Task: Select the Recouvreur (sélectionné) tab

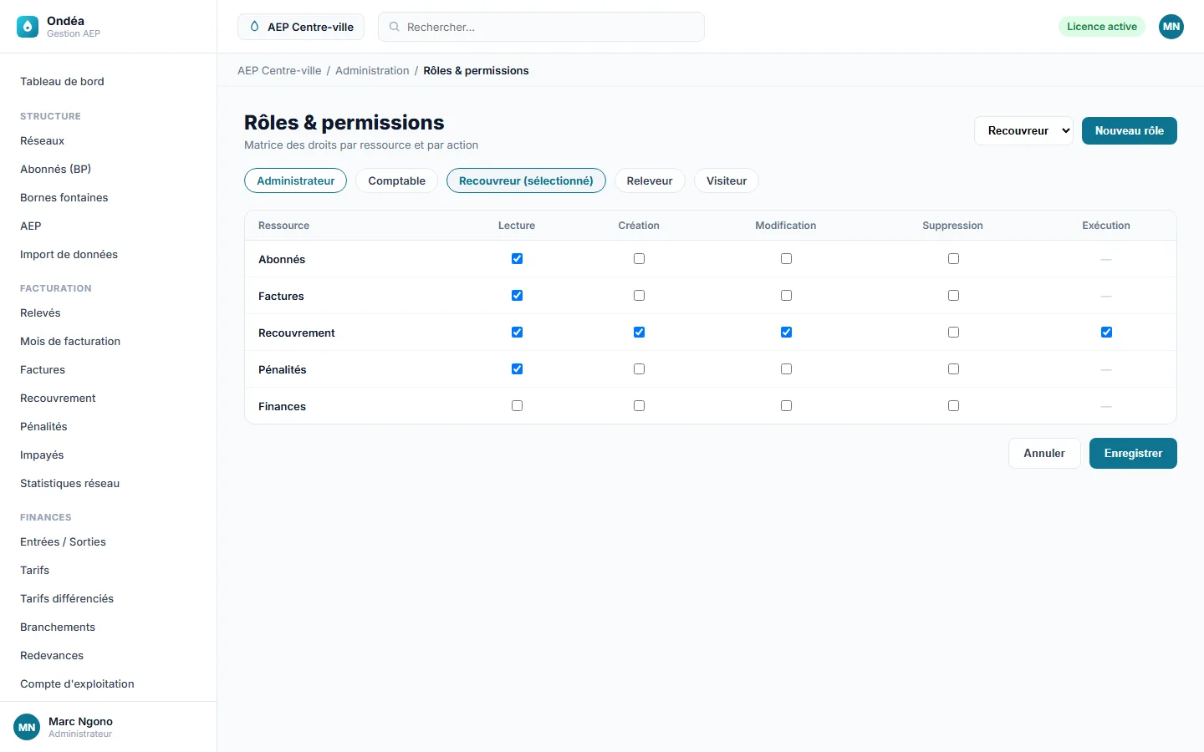Action: (526, 180)
